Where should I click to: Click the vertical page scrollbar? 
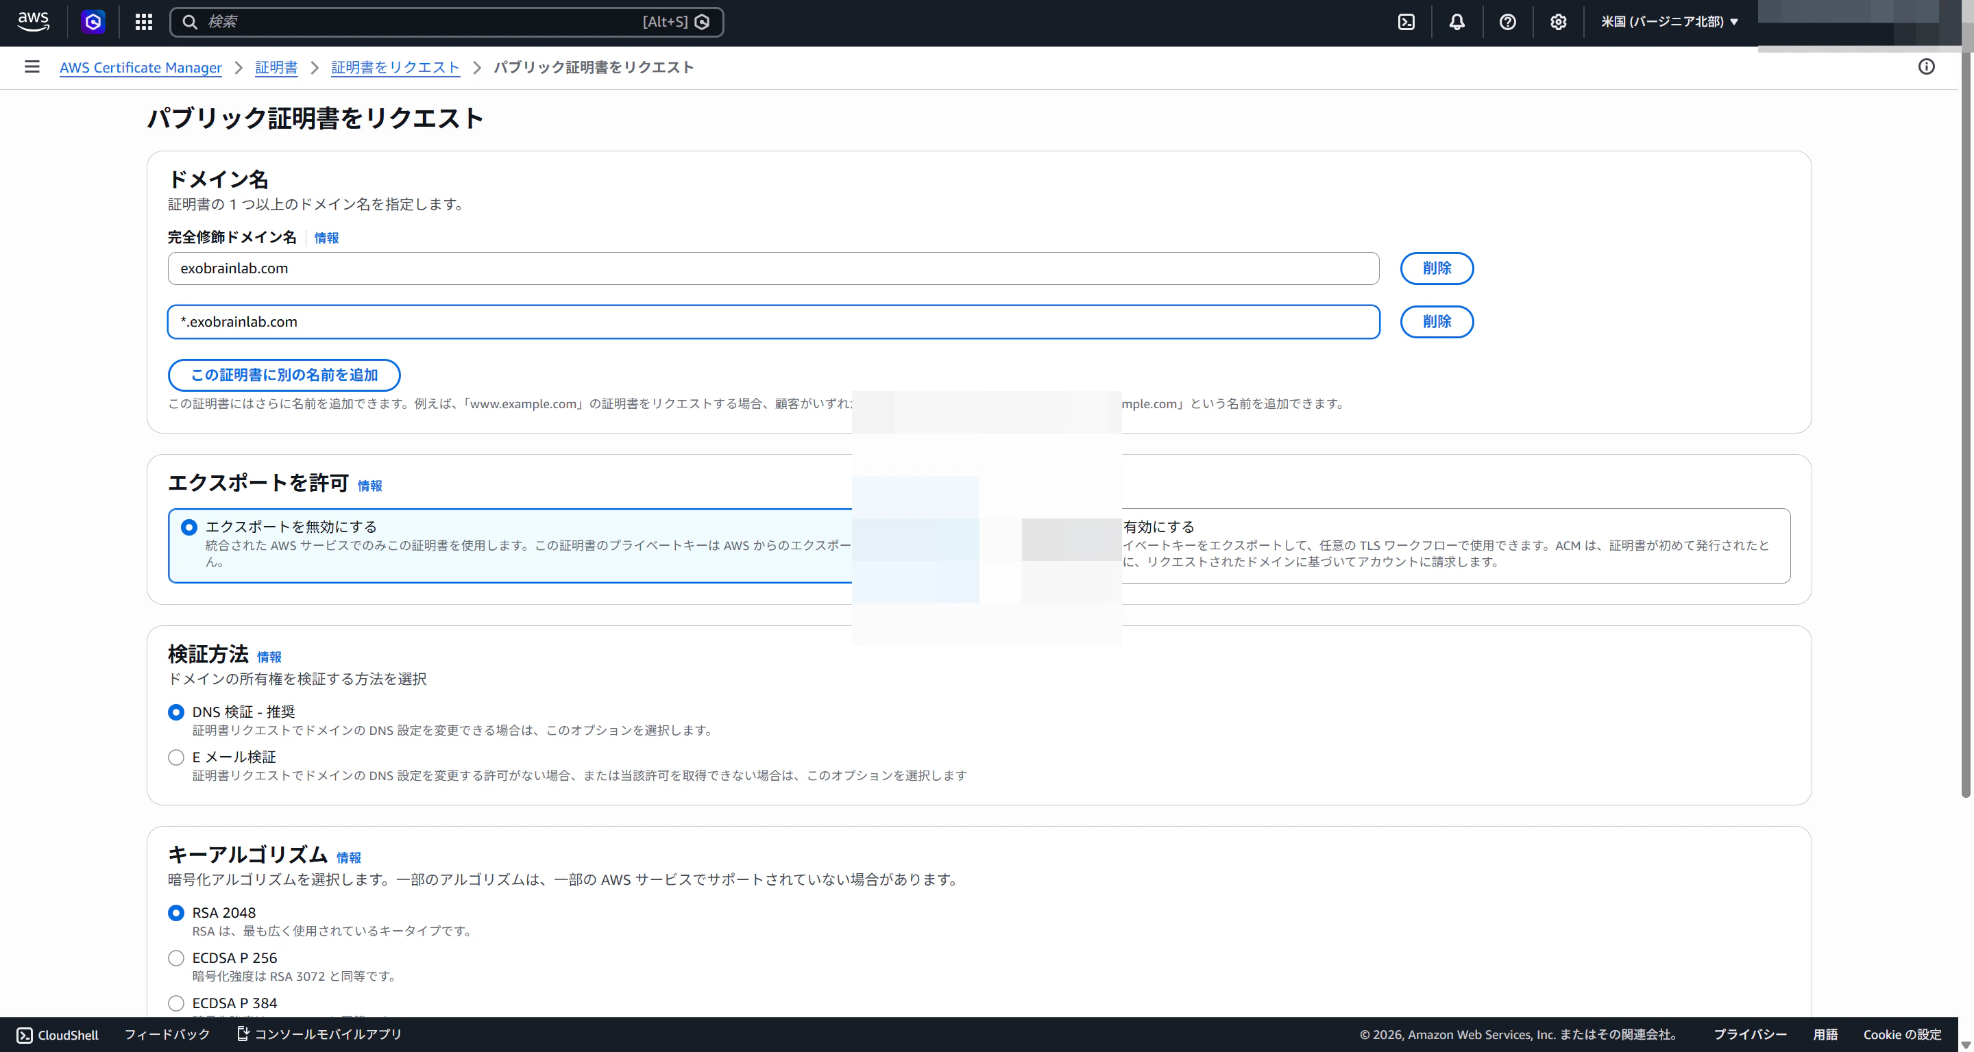click(1966, 425)
